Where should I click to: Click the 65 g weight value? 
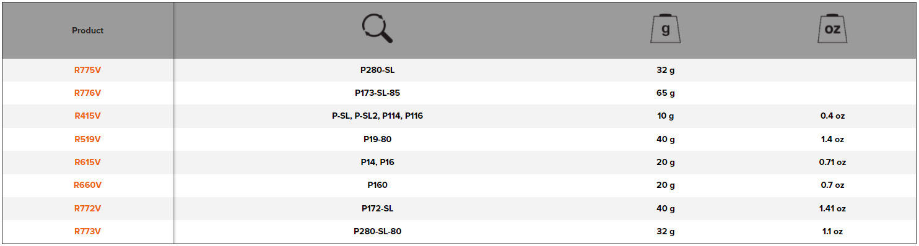pos(665,93)
